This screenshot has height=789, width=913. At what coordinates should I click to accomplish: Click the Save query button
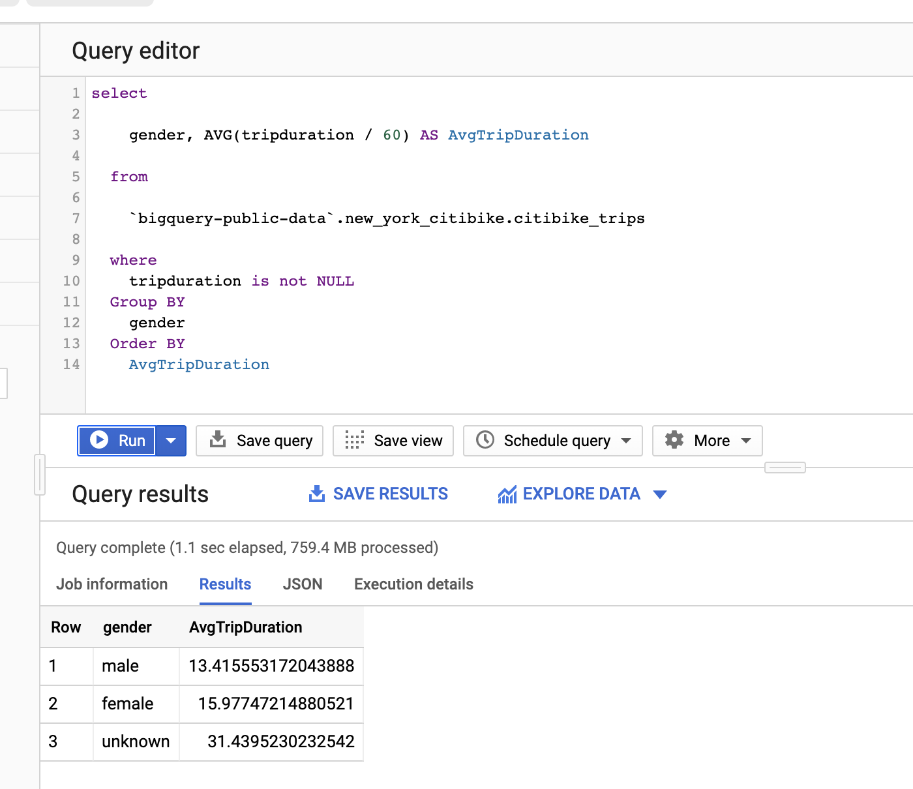tap(260, 441)
